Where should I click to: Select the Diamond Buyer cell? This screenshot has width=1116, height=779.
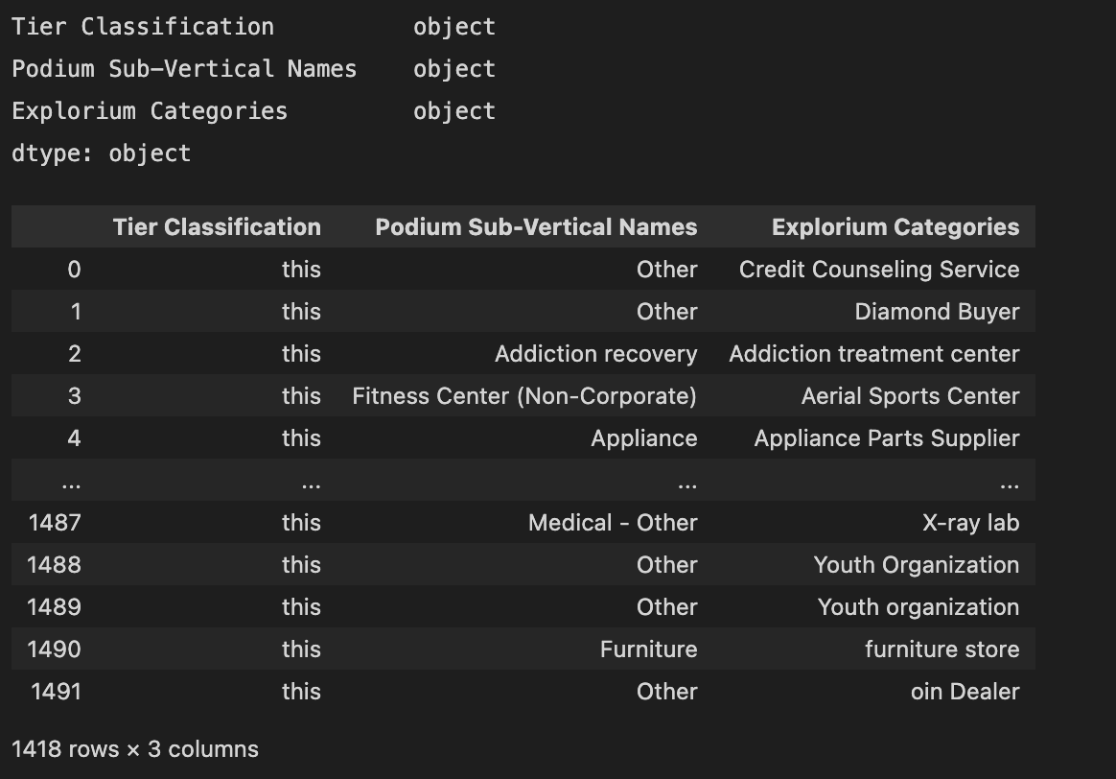tap(937, 312)
